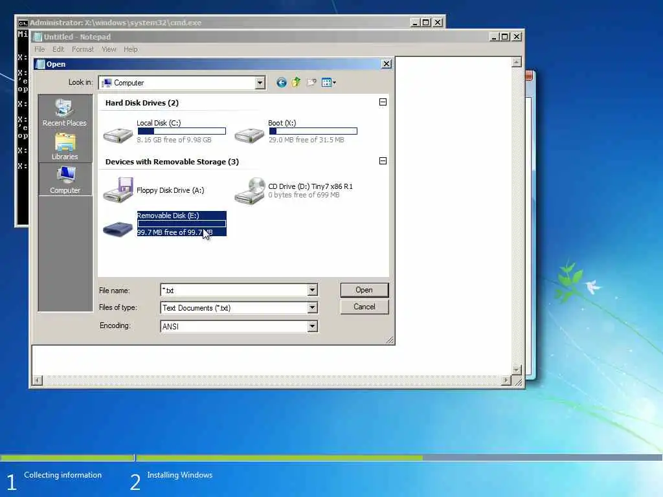Viewport: 663px width, 497px height.
Task: Click the cmd.exe window title bar icon
Action: (23, 23)
